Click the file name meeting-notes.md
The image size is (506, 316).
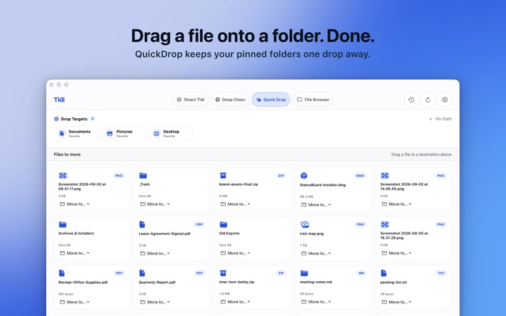click(x=316, y=282)
